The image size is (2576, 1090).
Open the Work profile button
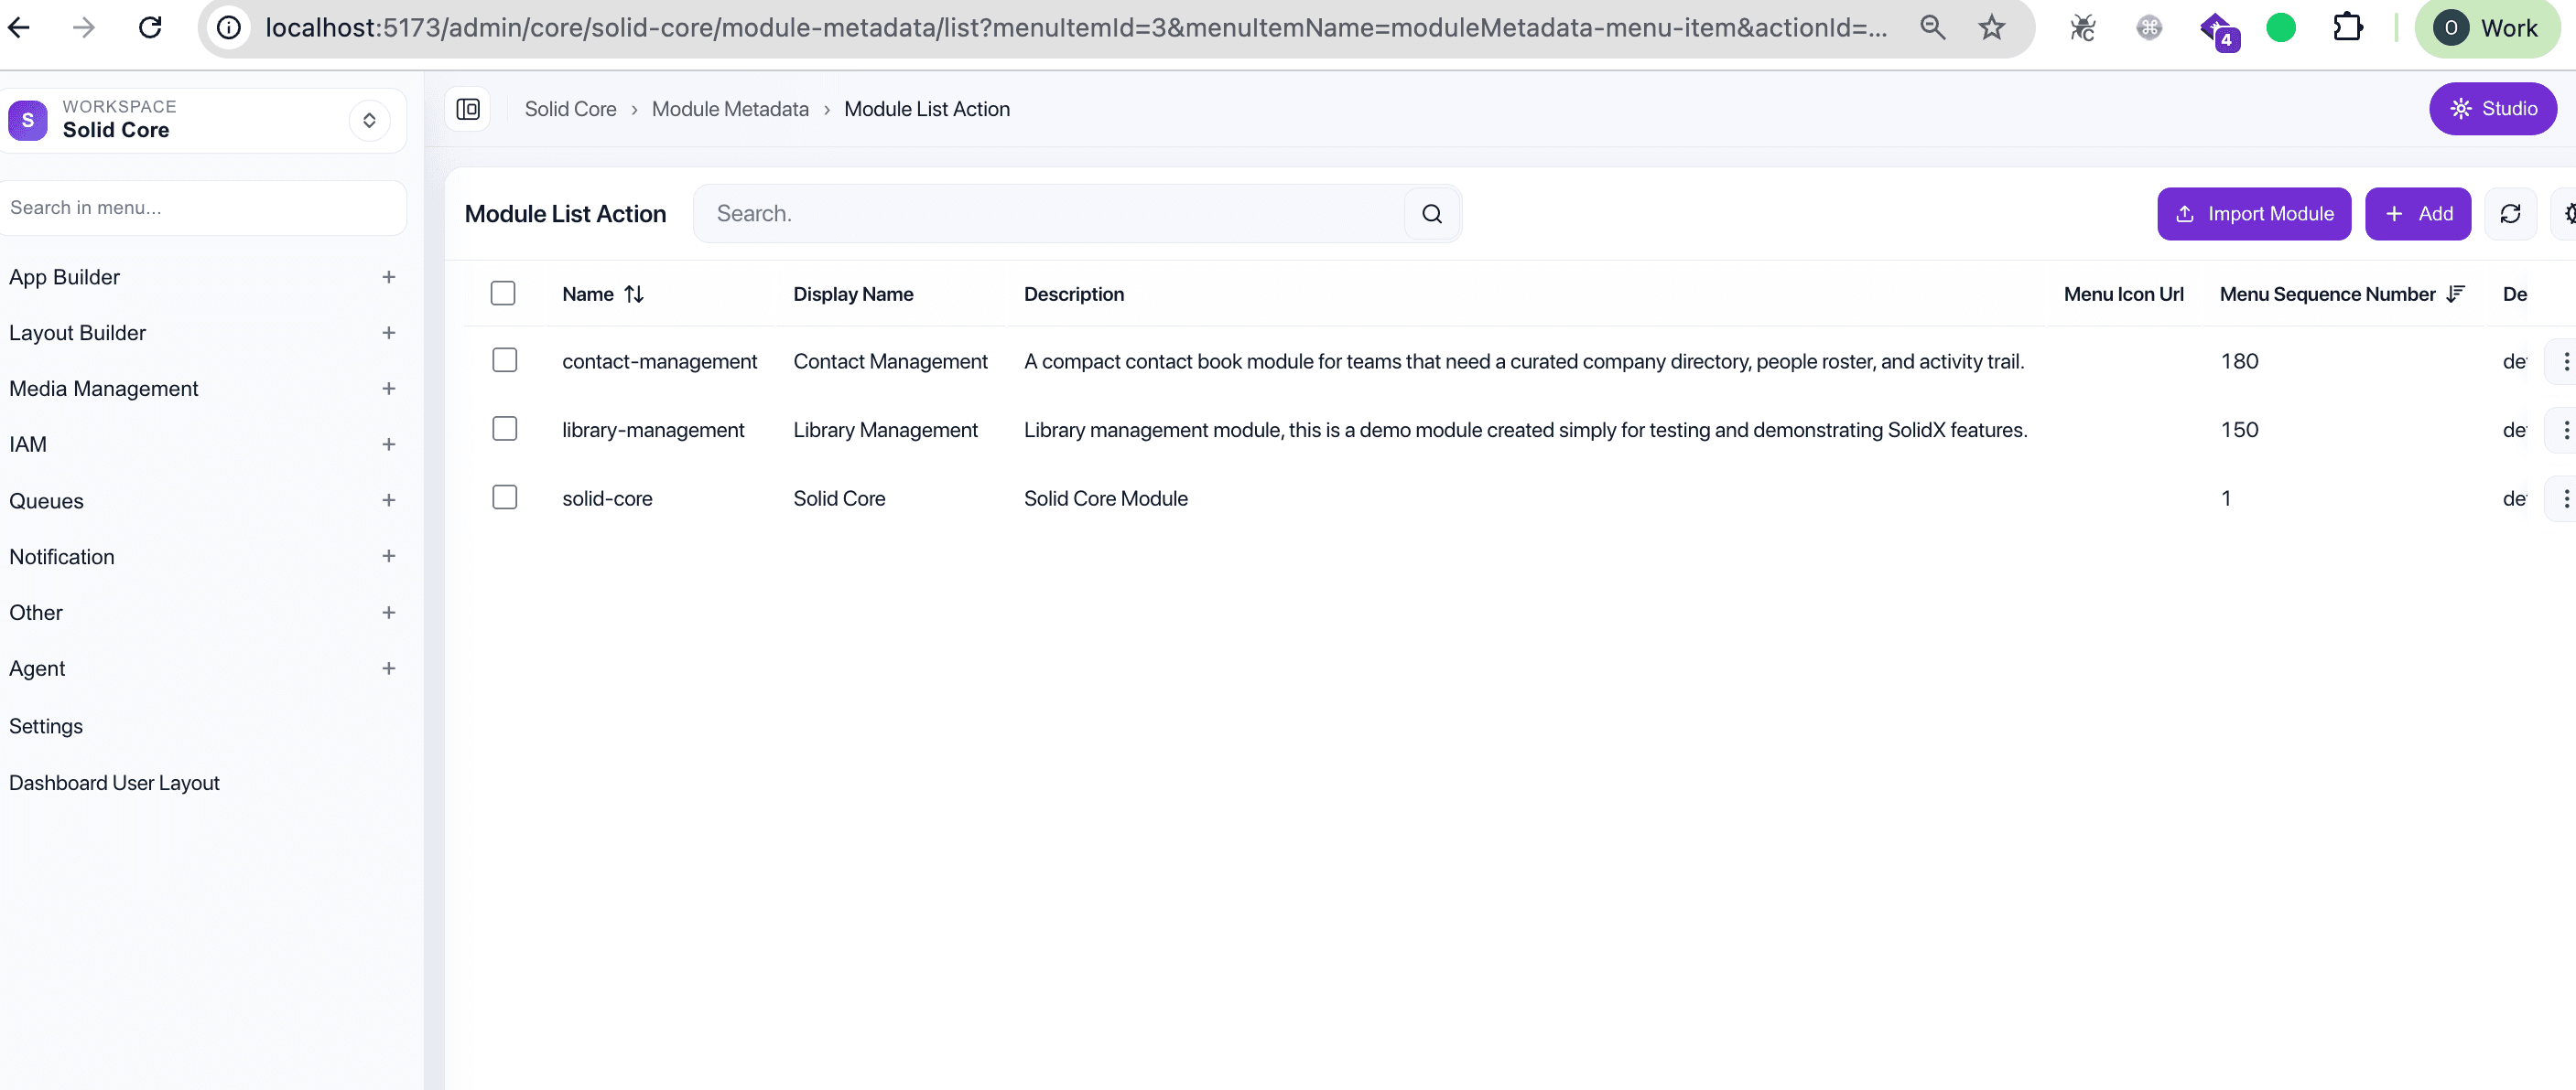pyautogui.click(x=2486, y=28)
